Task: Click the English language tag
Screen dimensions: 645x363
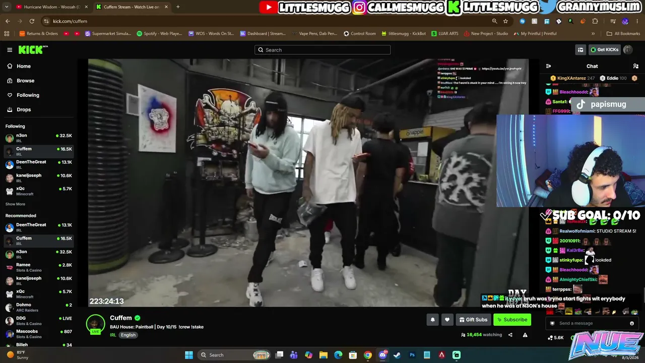Action: click(128, 335)
